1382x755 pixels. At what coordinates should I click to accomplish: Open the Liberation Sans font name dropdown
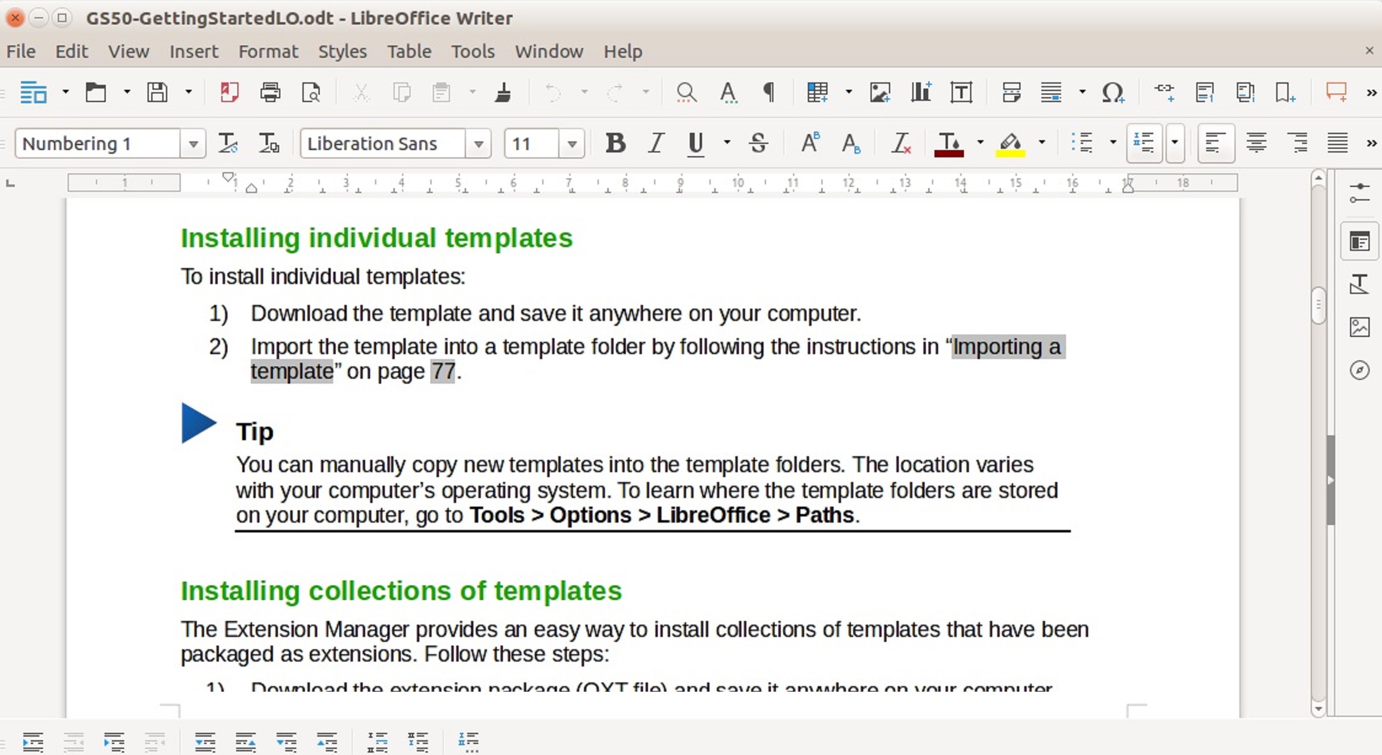478,144
